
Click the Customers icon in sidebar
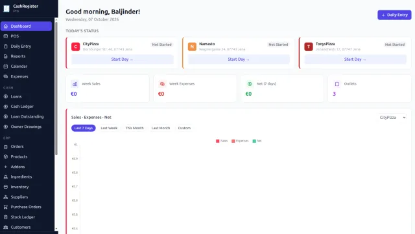click(x=6, y=227)
